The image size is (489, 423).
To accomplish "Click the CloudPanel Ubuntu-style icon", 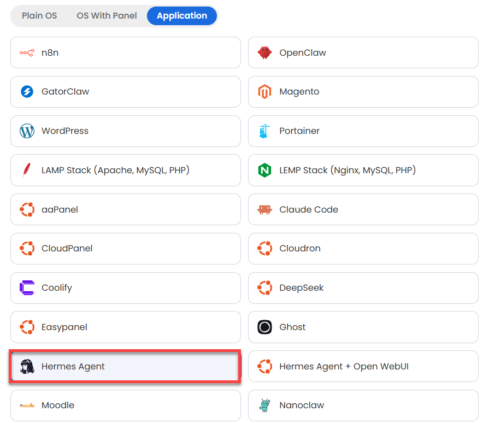I will tap(27, 249).
